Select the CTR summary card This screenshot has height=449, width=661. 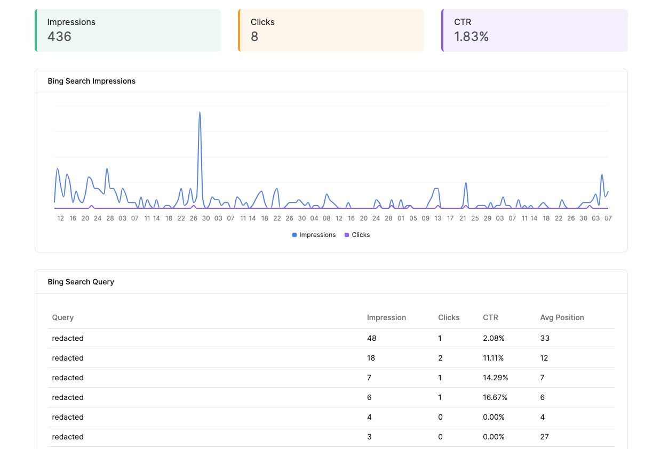tap(535, 30)
